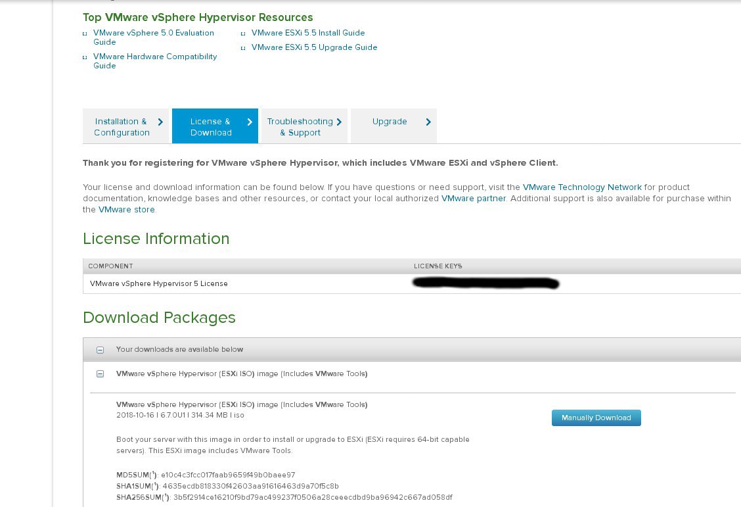Click the 'License Information' heading
Image resolution: width=741 pixels, height=507 pixels.
tap(156, 238)
